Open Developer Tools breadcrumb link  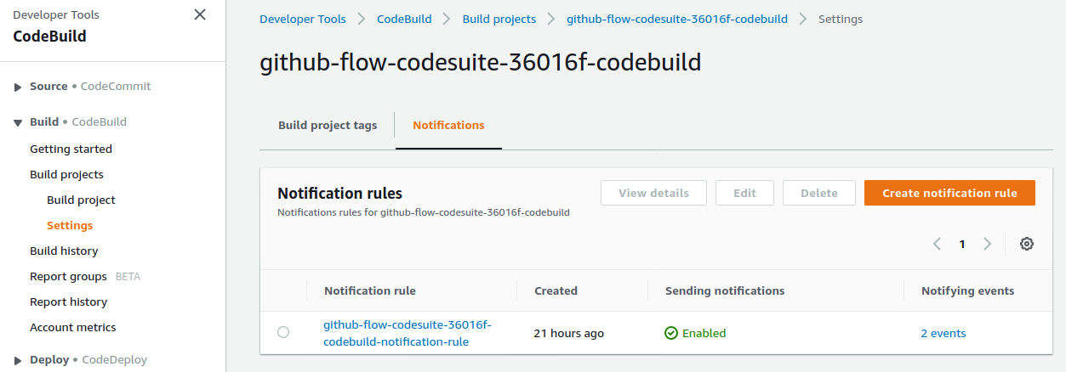(x=303, y=19)
